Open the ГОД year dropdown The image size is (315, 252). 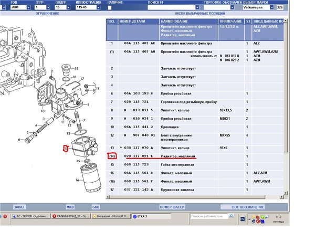click(x=28, y=7)
